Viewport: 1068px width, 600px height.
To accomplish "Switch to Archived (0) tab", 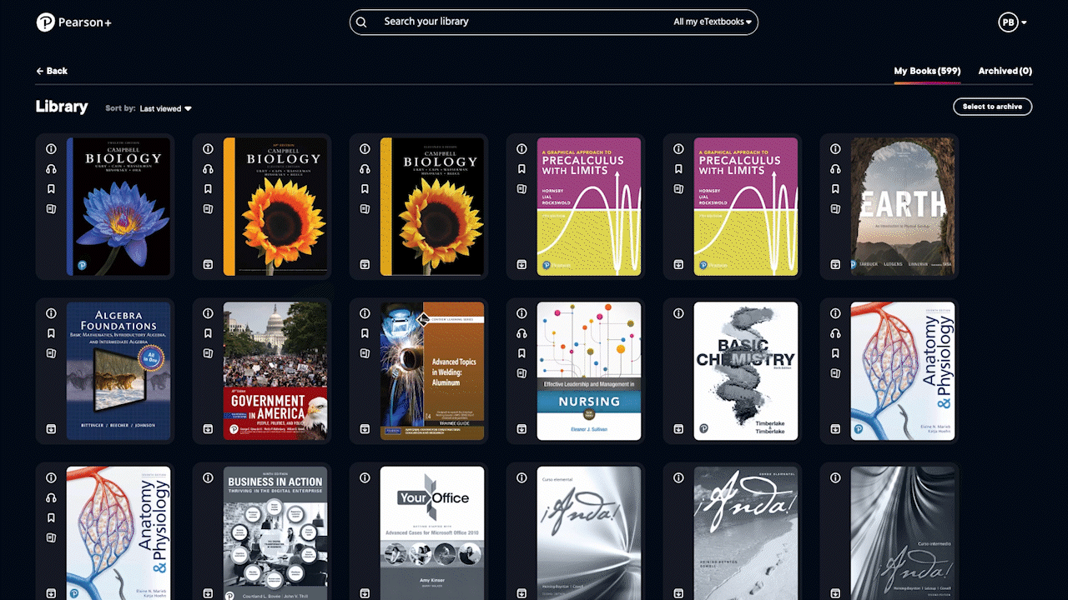I will click(x=1005, y=71).
